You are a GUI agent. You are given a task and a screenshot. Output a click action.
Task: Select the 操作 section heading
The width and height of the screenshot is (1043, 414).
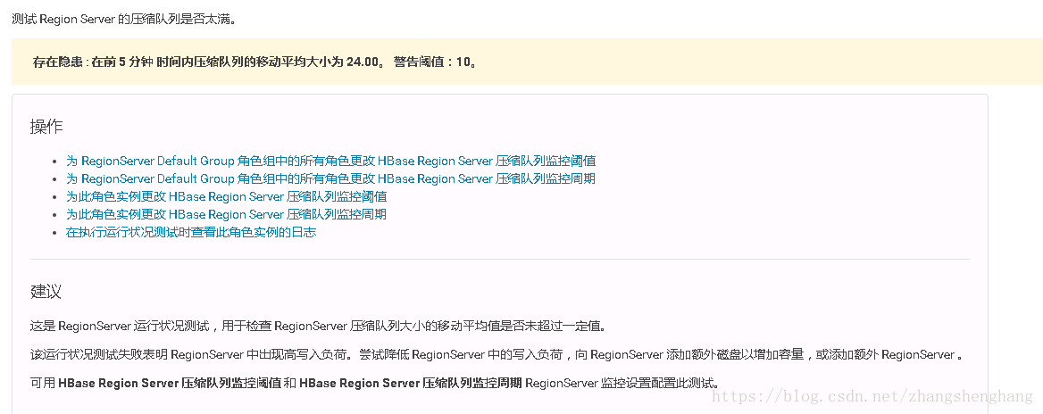[46, 127]
